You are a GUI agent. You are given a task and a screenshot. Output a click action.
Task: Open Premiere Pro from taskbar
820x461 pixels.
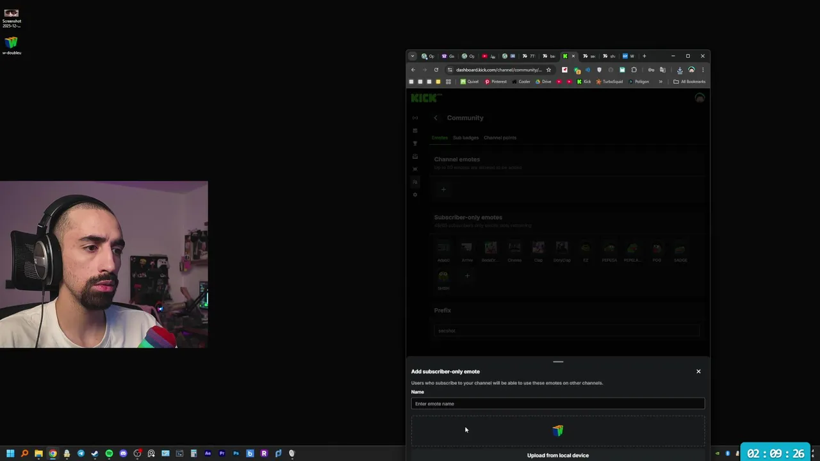222,453
